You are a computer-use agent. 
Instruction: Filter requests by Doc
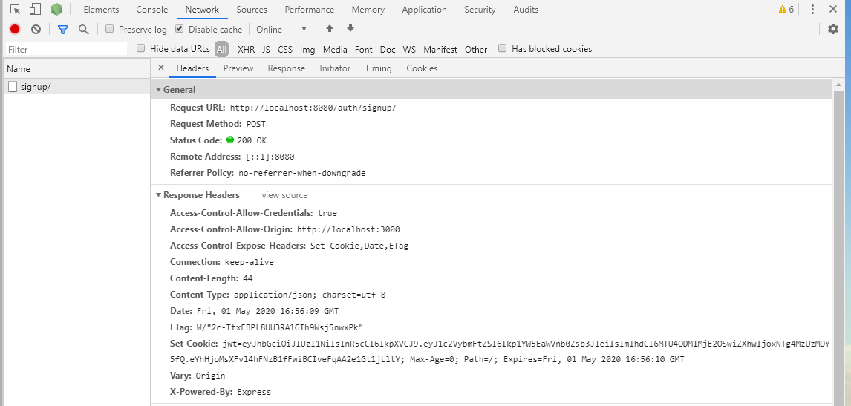click(388, 50)
